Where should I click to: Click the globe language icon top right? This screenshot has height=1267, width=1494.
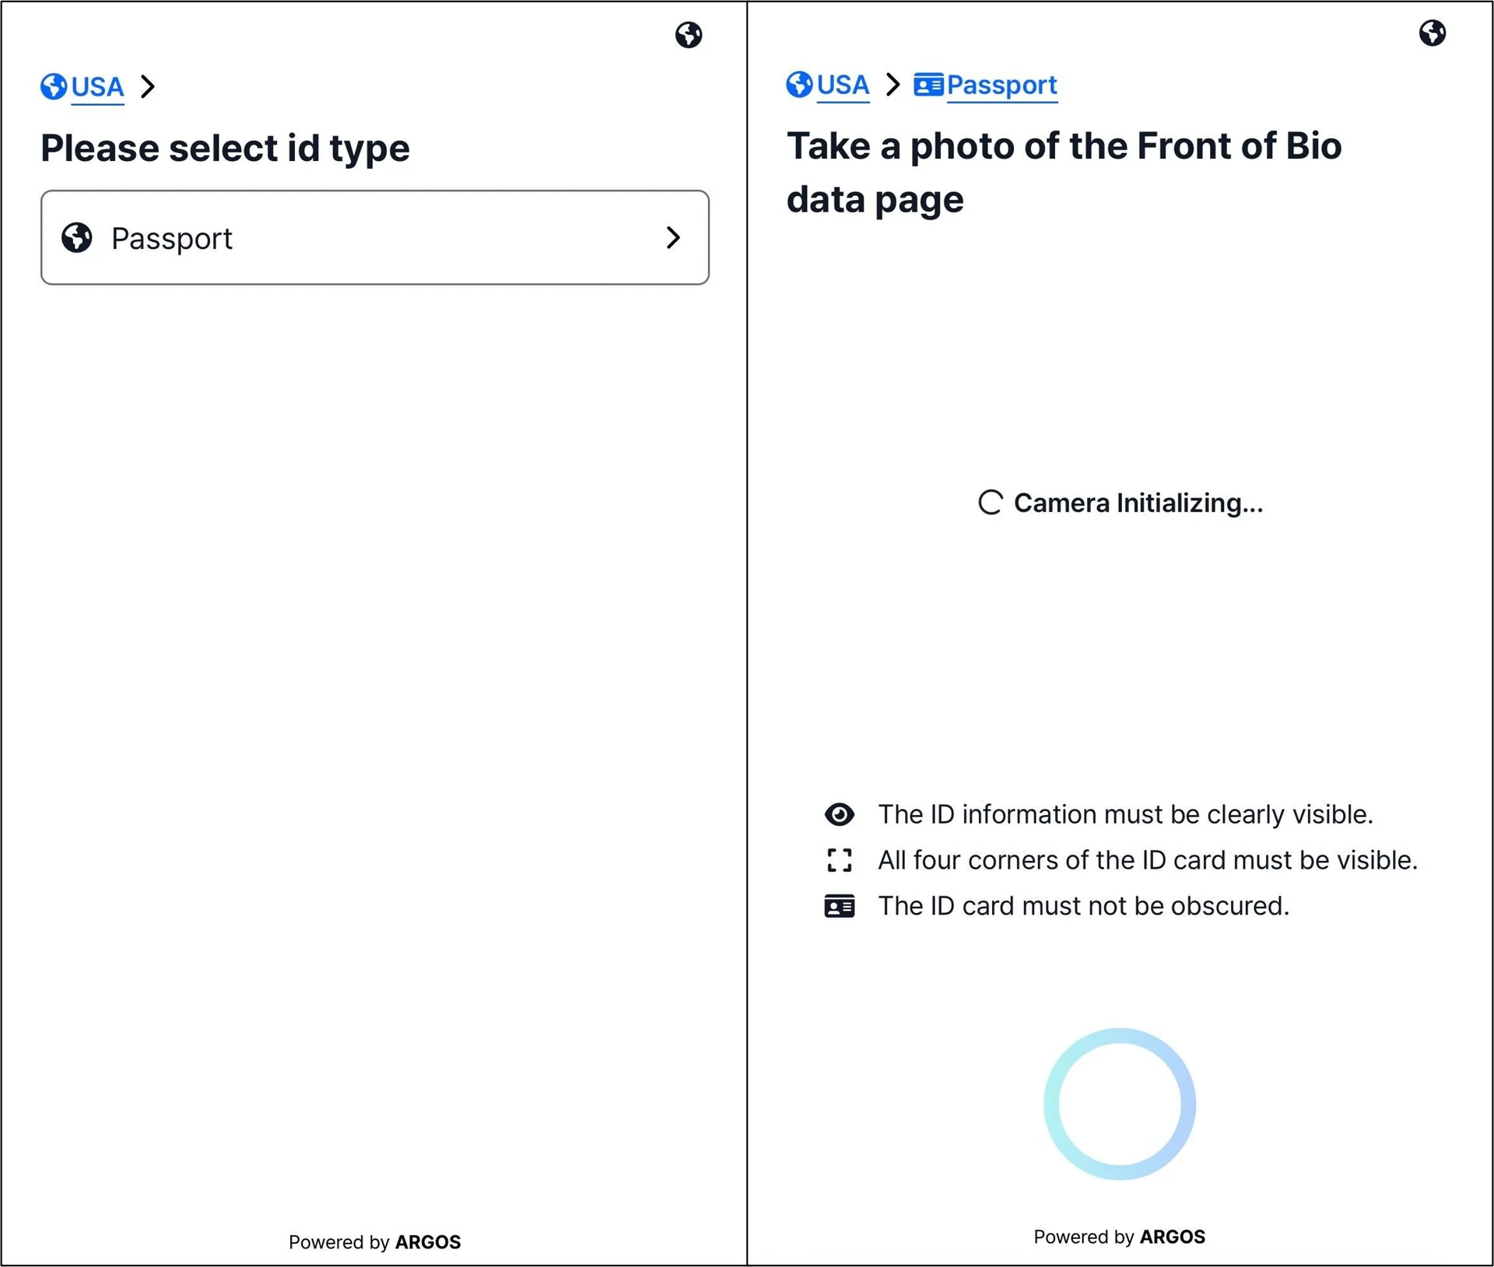click(x=689, y=35)
